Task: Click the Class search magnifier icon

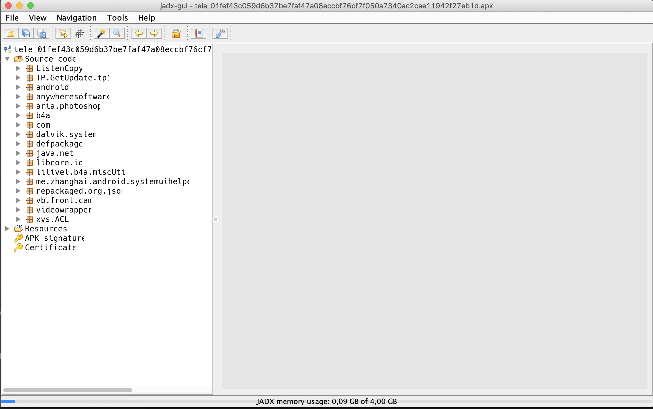Action: pyautogui.click(x=117, y=34)
